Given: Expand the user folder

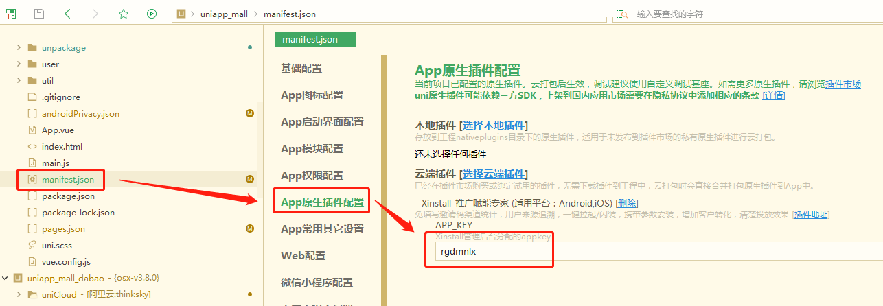Looking at the screenshot, I should coord(19,64).
